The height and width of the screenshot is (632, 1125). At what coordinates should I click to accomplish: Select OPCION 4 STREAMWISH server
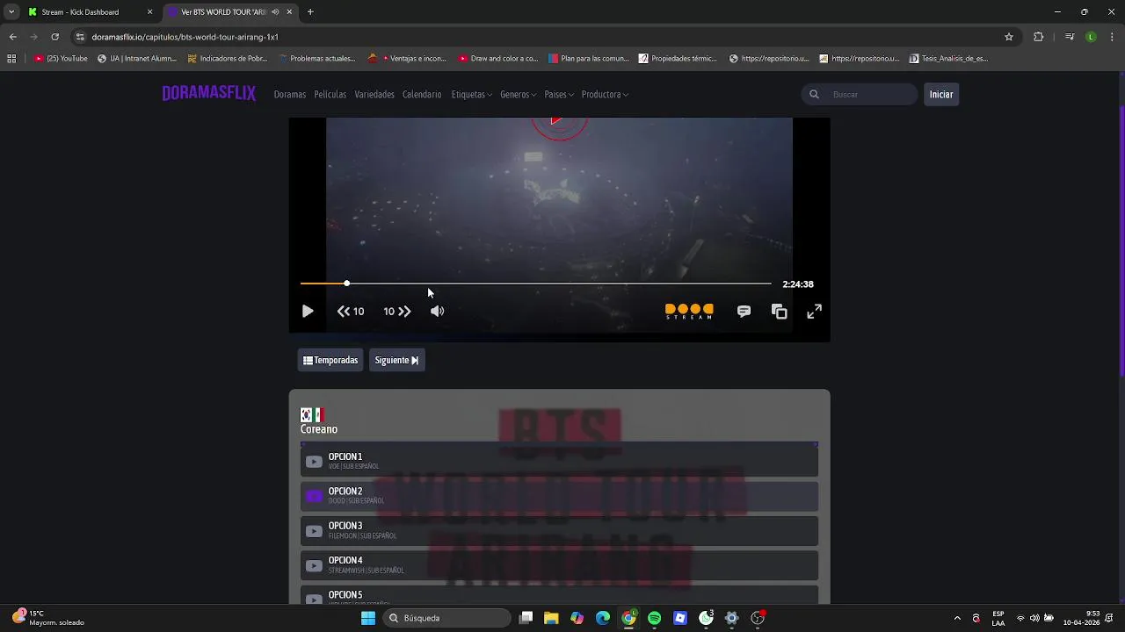[559, 565]
